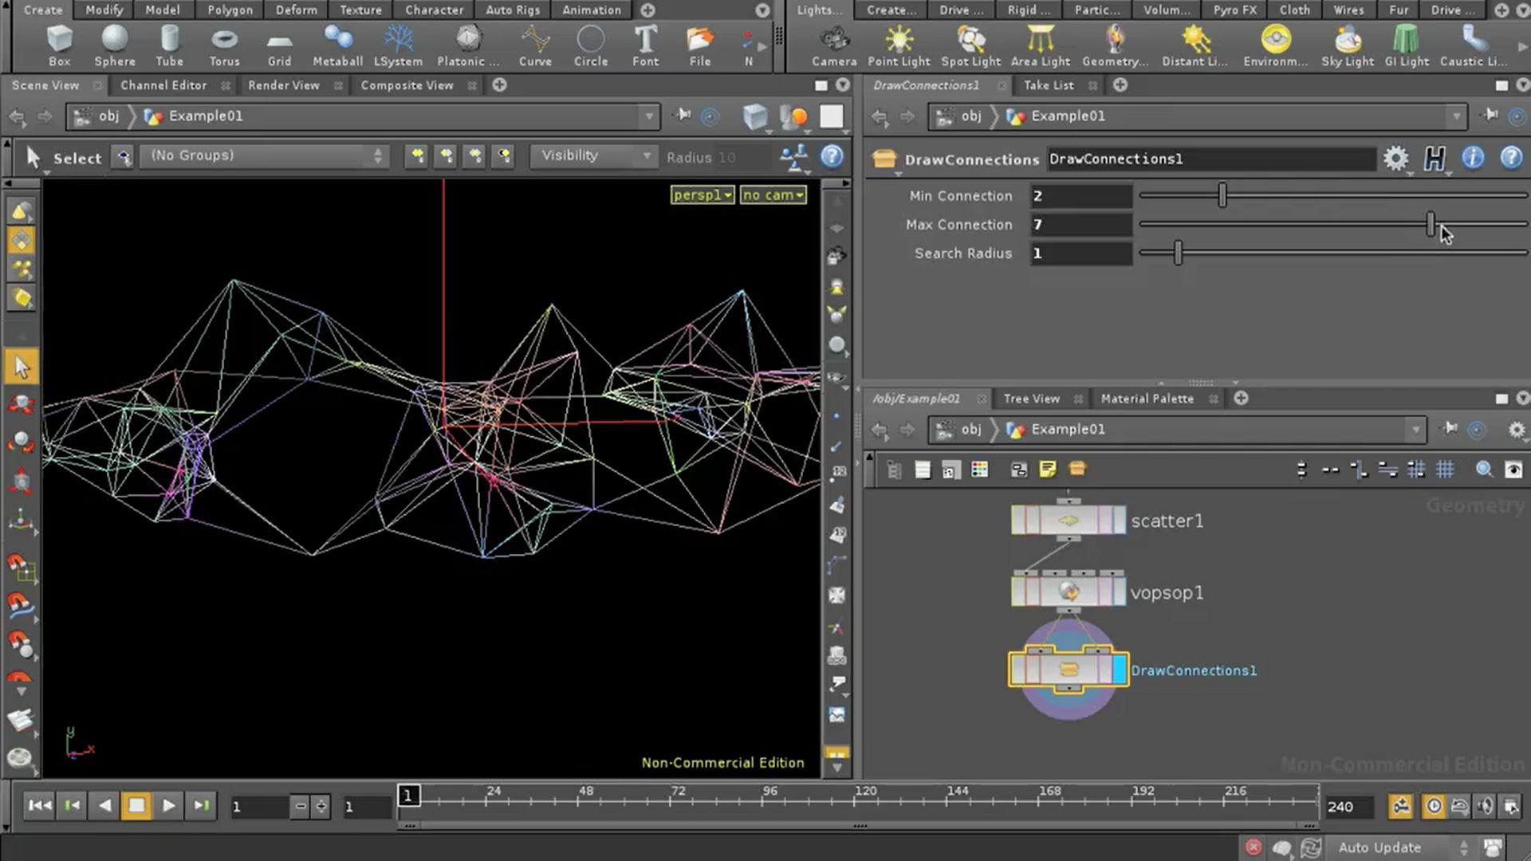Click the LSystem shelf tool
This screenshot has height=861, width=1531.
point(397,45)
